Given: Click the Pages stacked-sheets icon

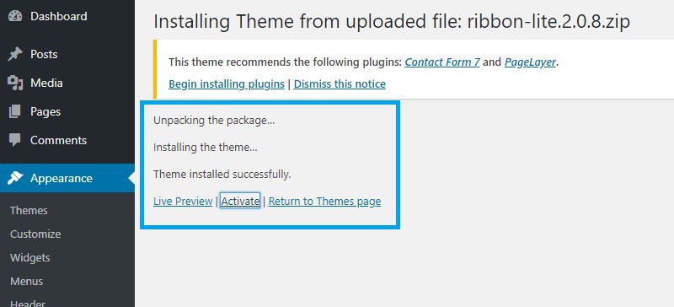Looking at the screenshot, I should [x=15, y=112].
